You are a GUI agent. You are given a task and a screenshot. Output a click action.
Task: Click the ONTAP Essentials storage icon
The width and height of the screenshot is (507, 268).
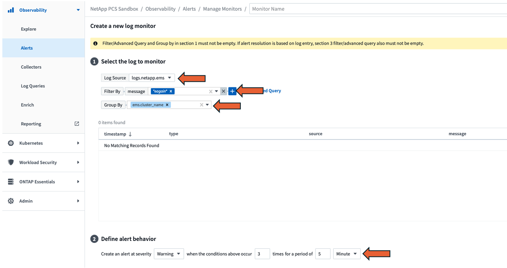[x=11, y=182]
